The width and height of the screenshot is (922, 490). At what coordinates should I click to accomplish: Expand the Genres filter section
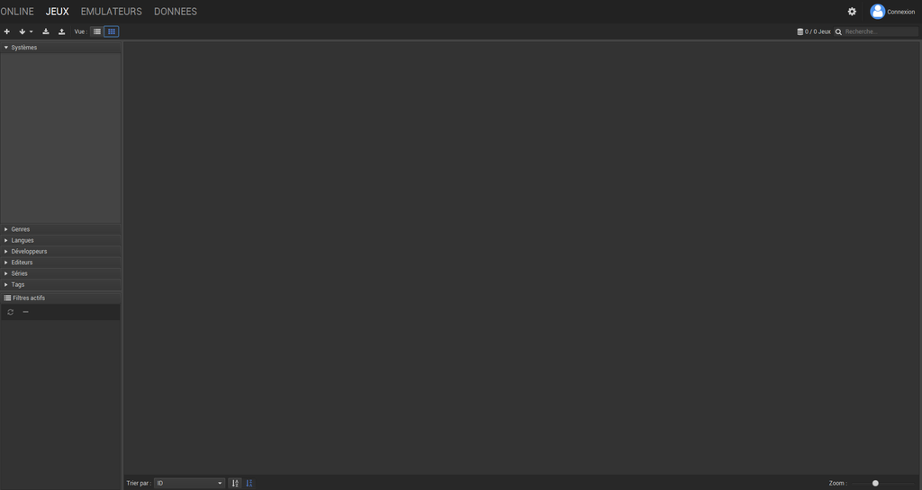60,229
